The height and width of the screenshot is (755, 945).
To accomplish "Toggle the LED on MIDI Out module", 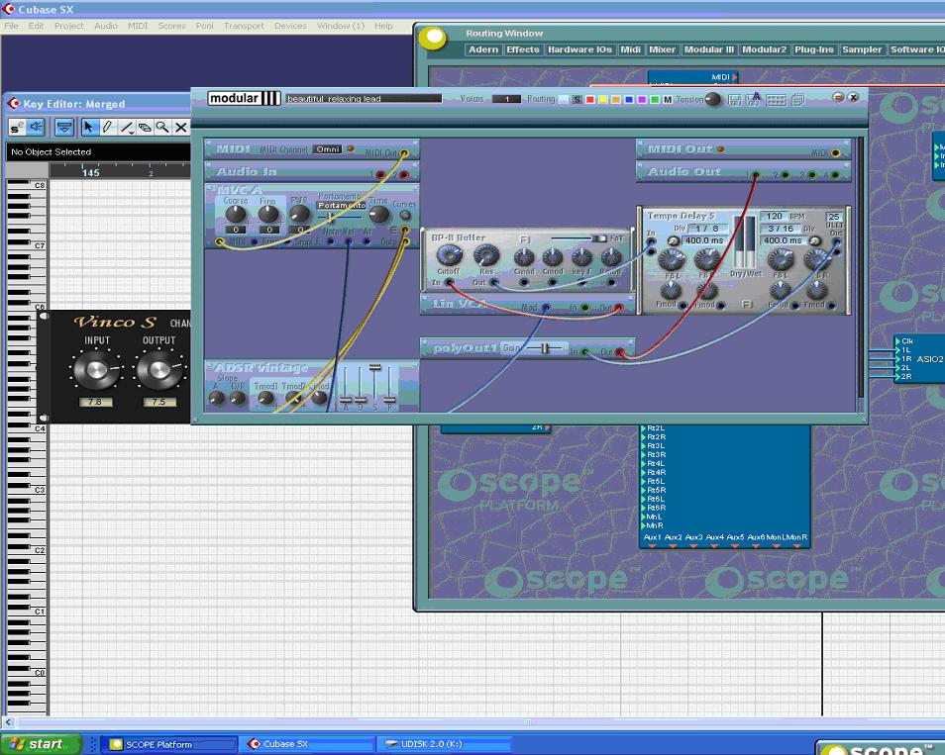I will (721, 148).
